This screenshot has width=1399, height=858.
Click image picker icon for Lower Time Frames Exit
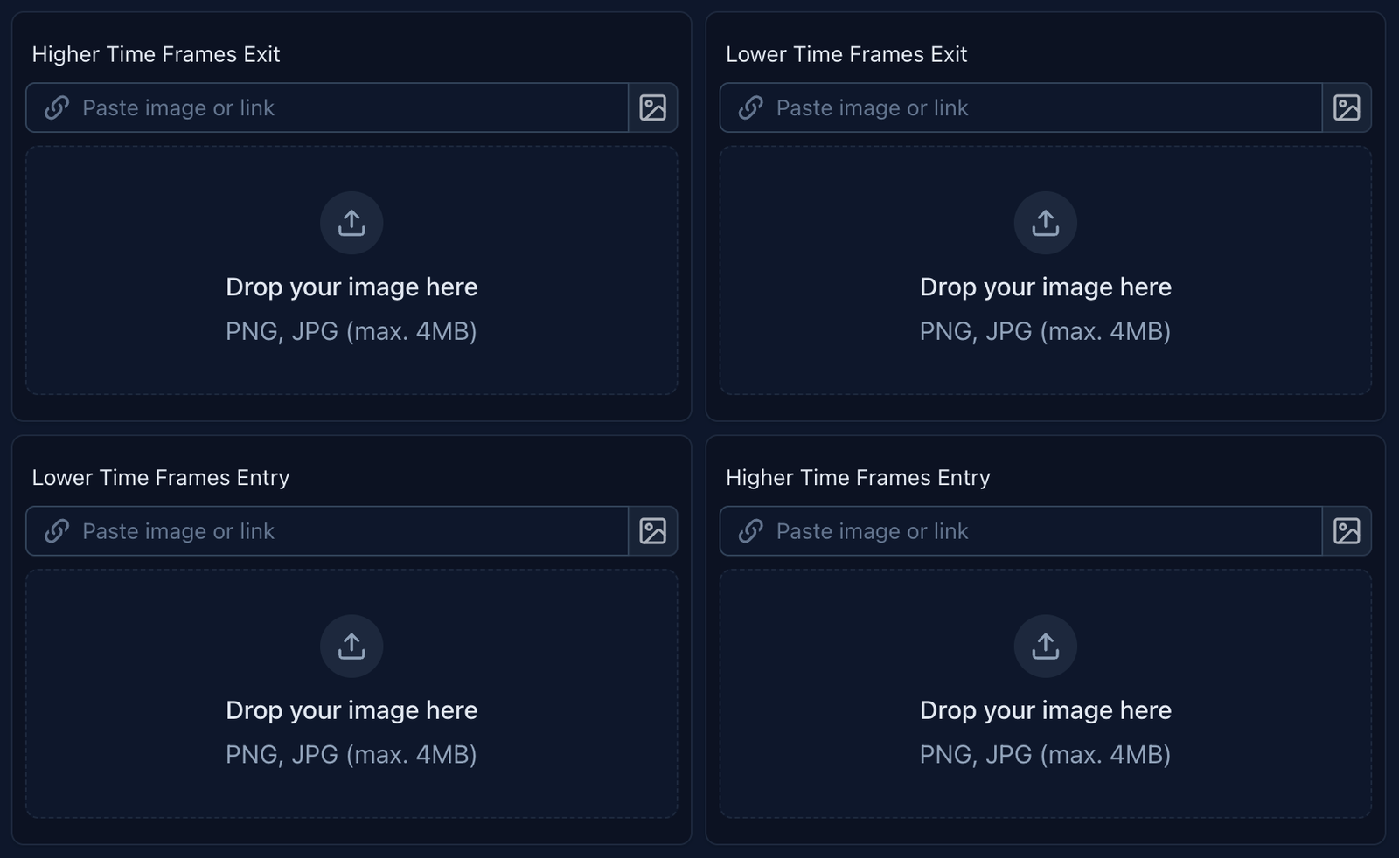(x=1347, y=107)
